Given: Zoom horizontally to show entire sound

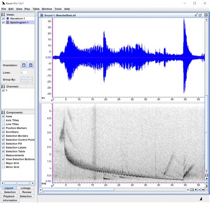Looking at the screenshot, I should 203,190.
